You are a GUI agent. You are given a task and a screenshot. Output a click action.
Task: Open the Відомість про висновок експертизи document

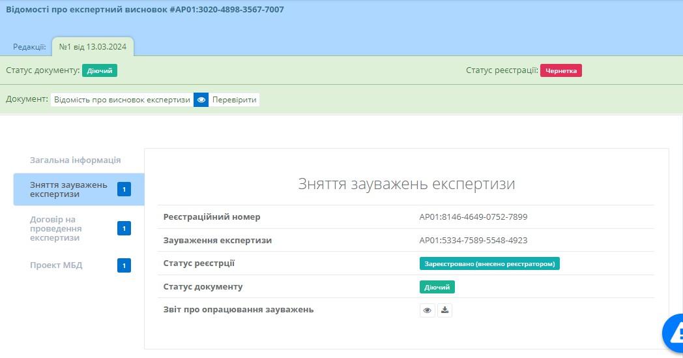[122, 100]
